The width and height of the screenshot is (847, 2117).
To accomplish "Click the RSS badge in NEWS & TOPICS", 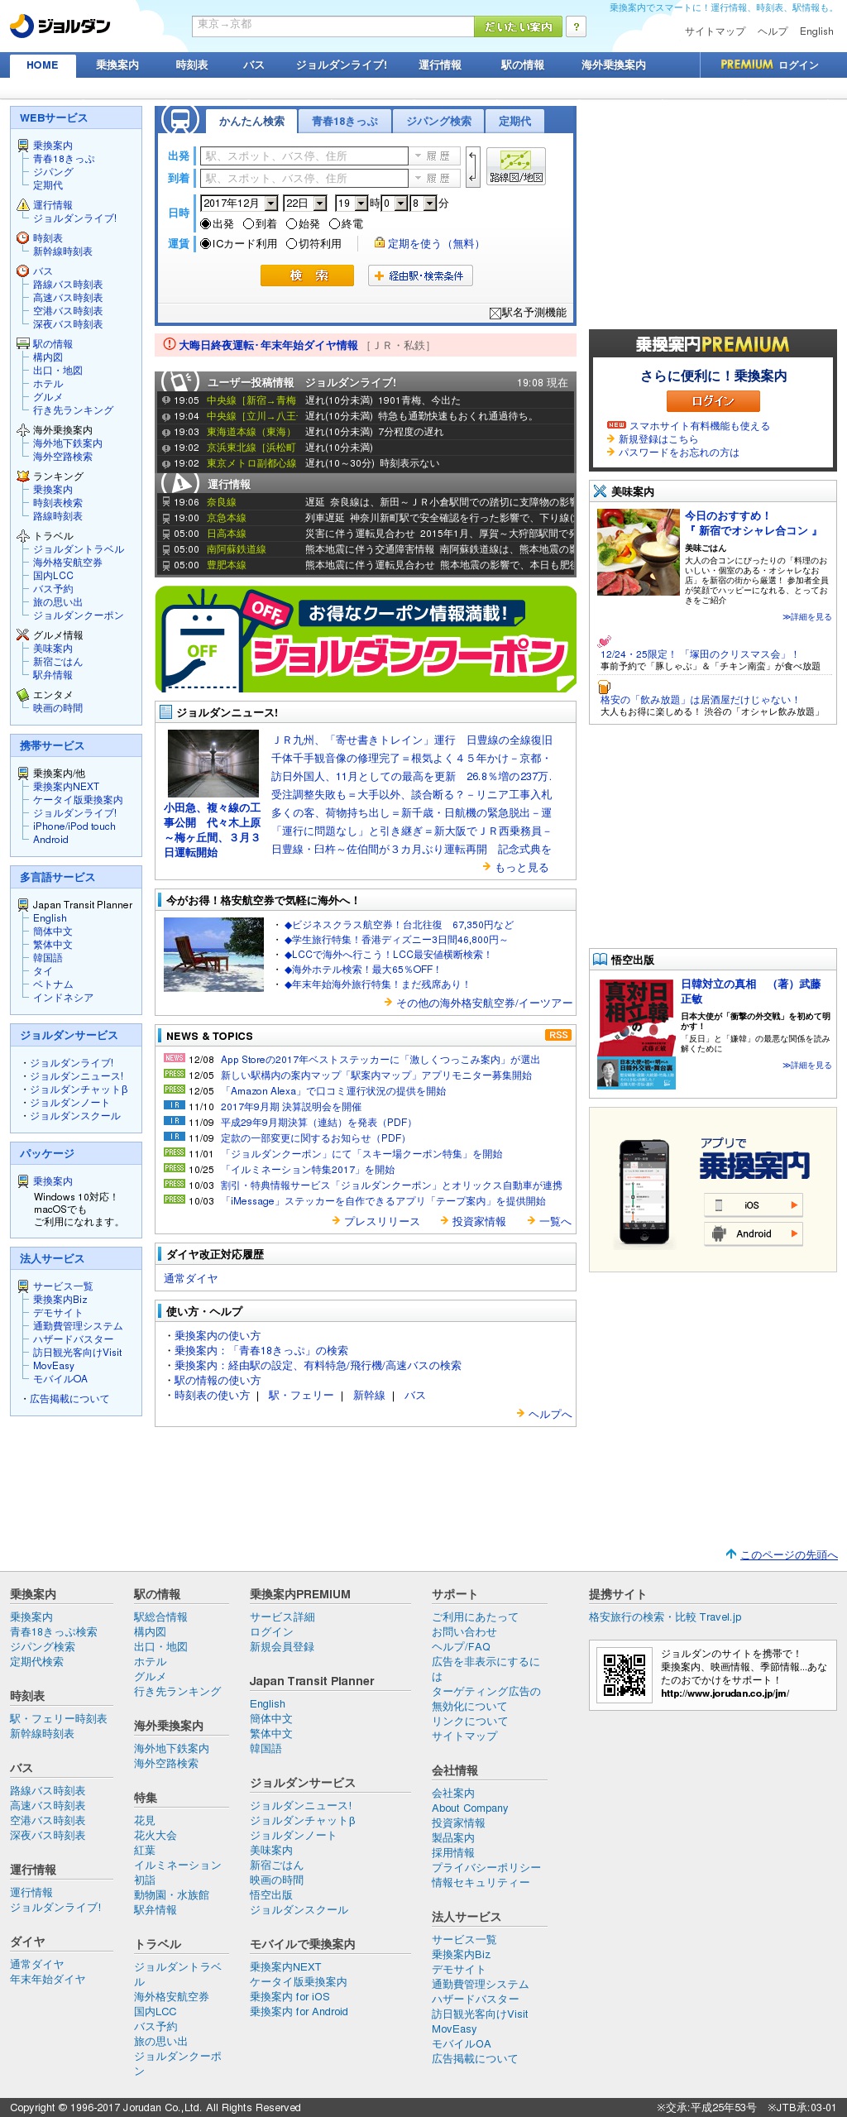I will [x=558, y=1036].
